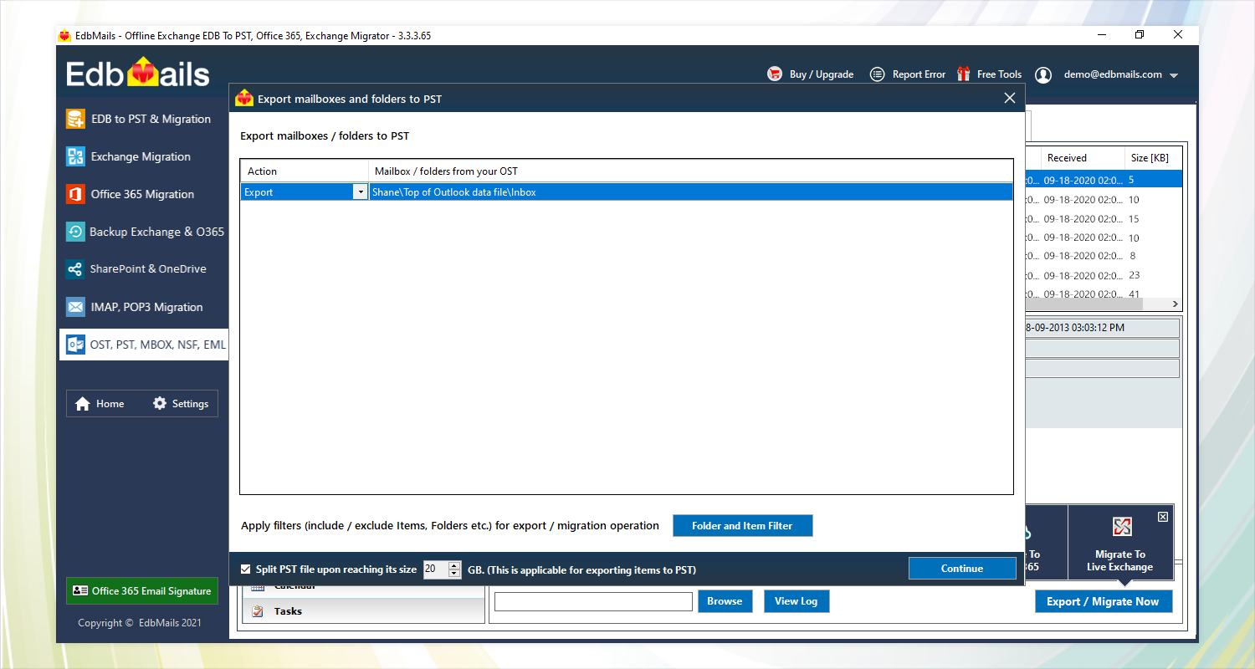Click the Mailbox / folders from your OST header
The width and height of the screenshot is (1255, 669).
coord(690,171)
